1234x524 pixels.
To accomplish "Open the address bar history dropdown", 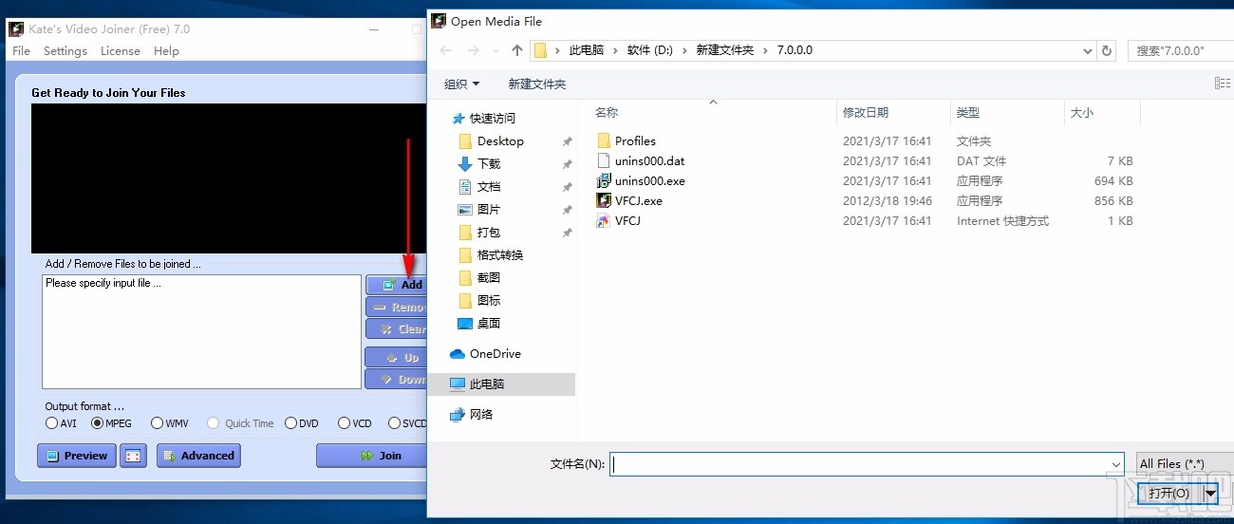I will click(1088, 50).
